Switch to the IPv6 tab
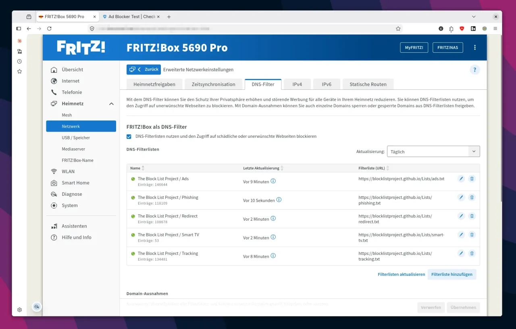Image resolution: width=516 pixels, height=329 pixels. point(327,85)
